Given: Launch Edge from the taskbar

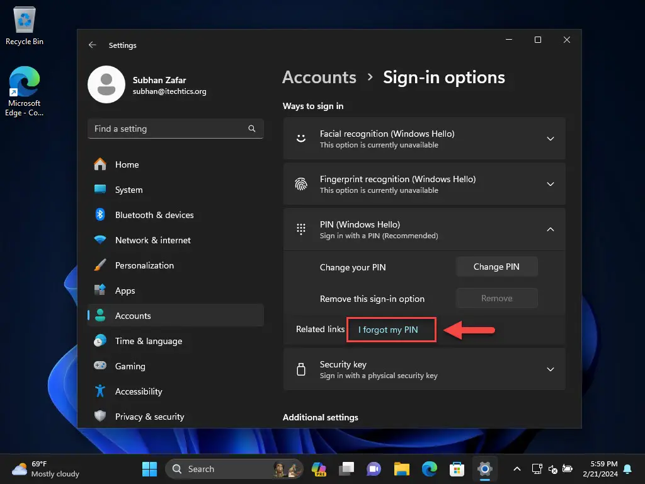Looking at the screenshot, I should (x=429, y=469).
